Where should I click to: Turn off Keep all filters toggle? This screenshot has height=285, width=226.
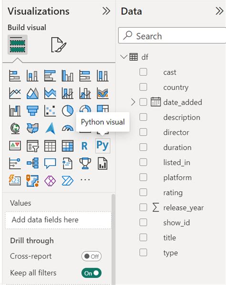pos(92,273)
